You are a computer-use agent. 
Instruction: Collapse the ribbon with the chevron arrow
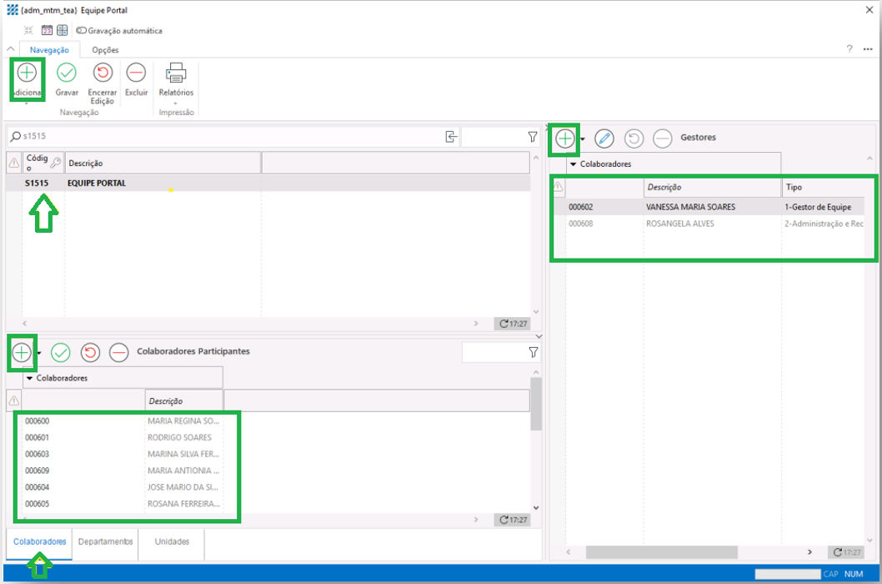(11, 49)
